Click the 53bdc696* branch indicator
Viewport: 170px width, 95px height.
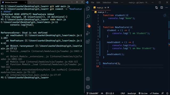[x=92, y=93]
